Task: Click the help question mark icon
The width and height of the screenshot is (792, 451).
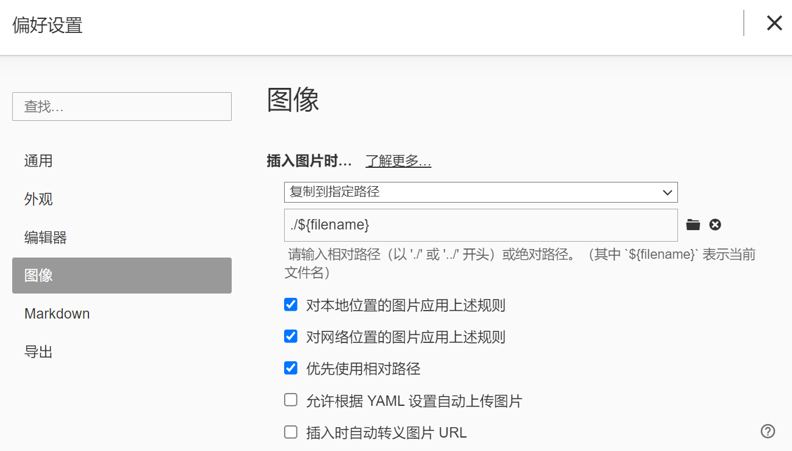Action: click(768, 431)
